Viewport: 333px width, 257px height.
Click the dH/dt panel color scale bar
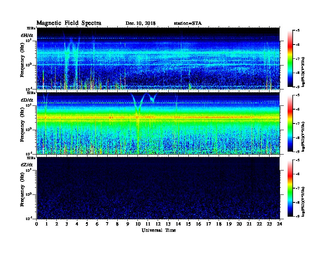[290, 59]
